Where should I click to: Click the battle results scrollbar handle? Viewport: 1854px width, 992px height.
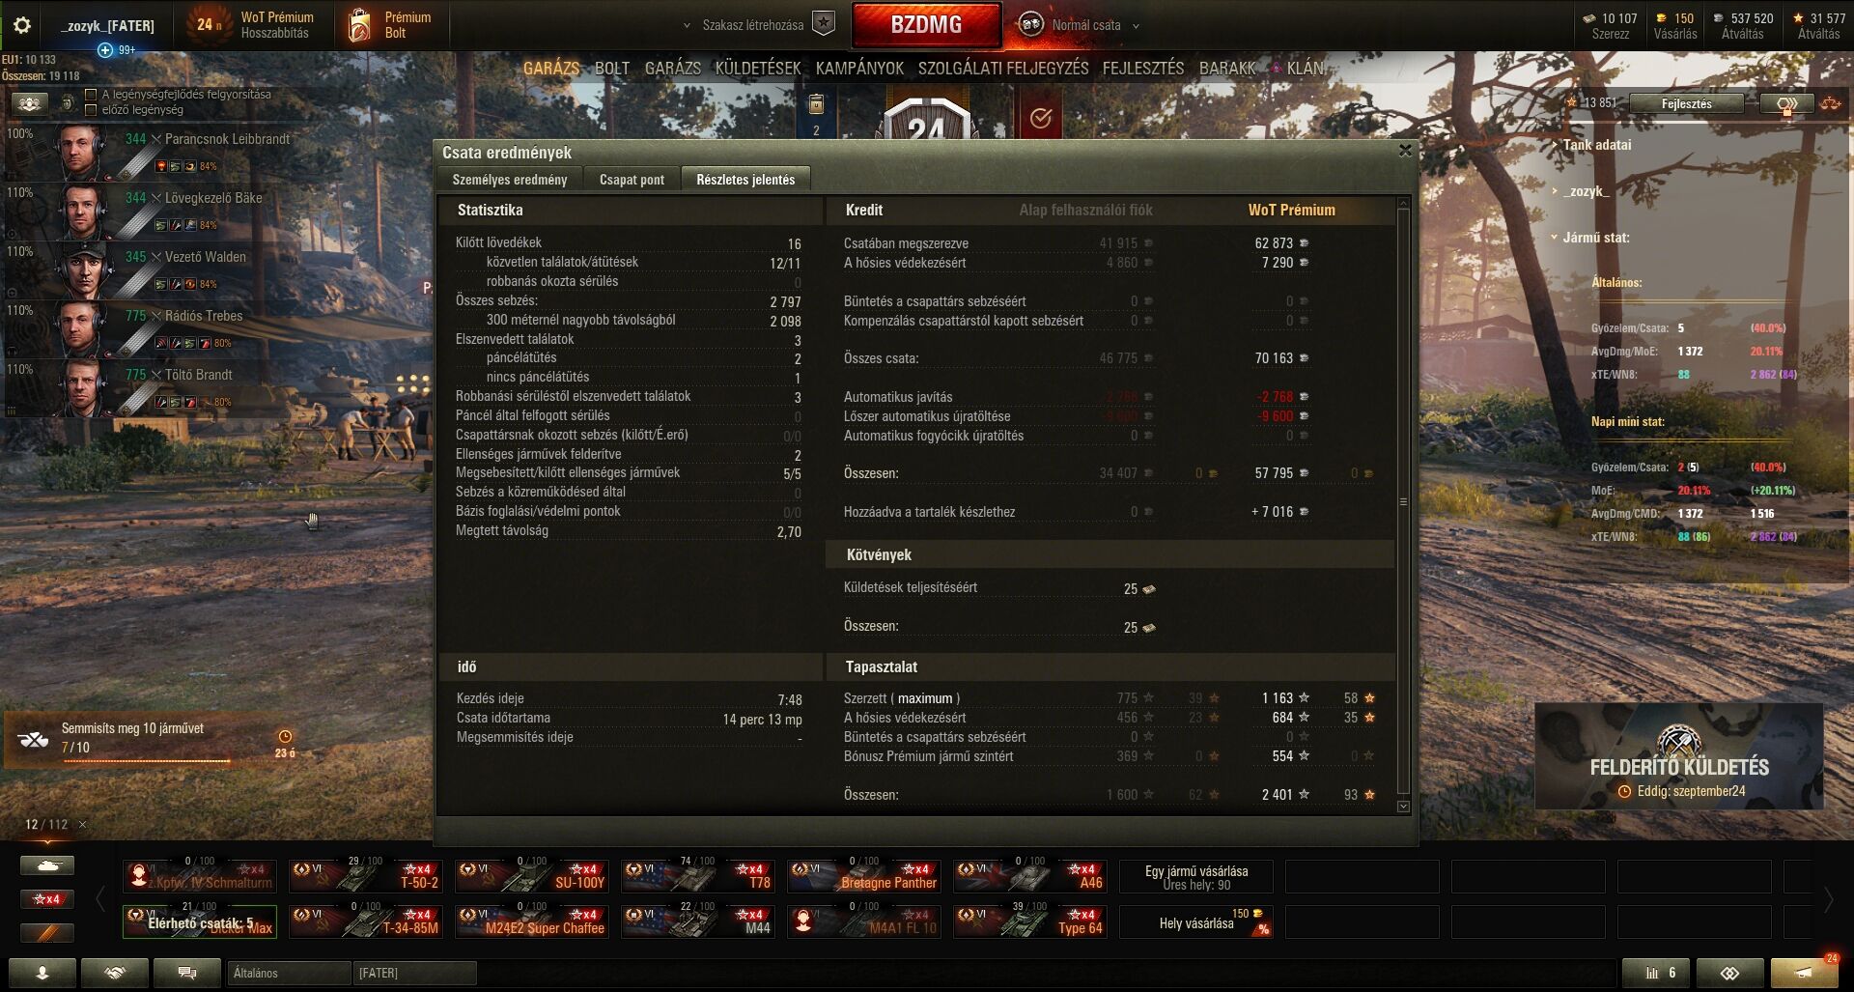[x=1403, y=502]
